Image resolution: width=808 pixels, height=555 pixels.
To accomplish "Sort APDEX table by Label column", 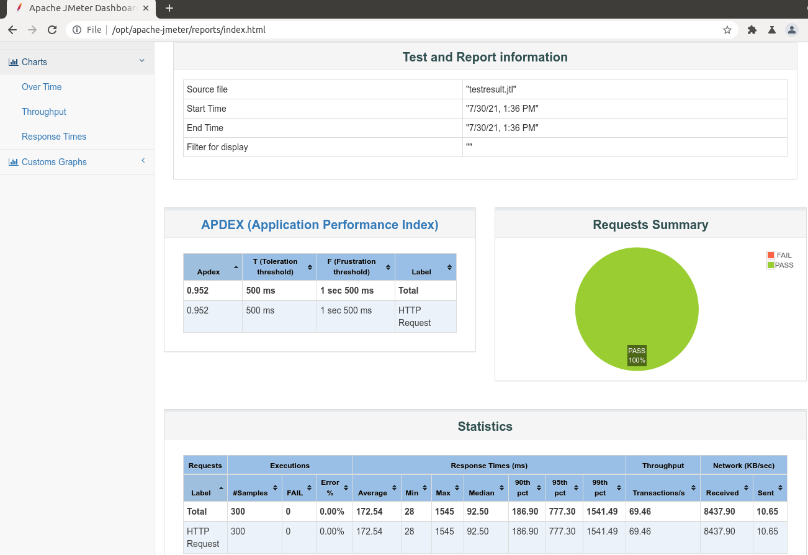I will click(x=425, y=267).
